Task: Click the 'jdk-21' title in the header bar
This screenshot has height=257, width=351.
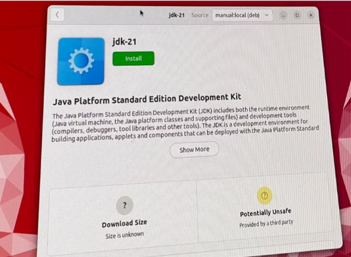Action: (176, 15)
